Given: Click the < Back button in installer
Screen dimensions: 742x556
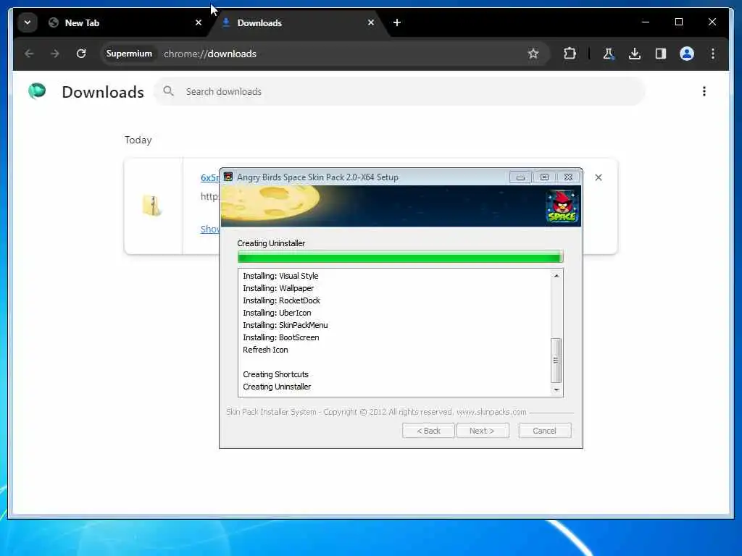Looking at the screenshot, I should pos(428,431).
